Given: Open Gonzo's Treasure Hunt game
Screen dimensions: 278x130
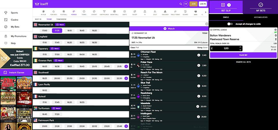Looking at the screenshot, I should click(8, 99).
